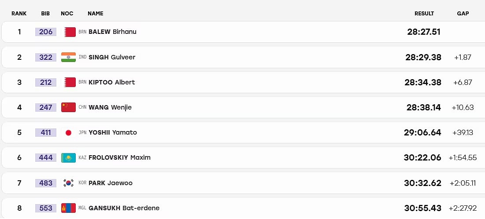Click the Bahrain flag next to BALEW Birhanu
The height and width of the screenshot is (219, 485).
click(68, 32)
